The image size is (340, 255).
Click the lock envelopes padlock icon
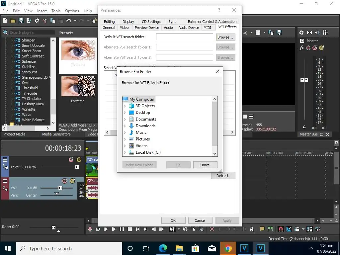point(252,229)
